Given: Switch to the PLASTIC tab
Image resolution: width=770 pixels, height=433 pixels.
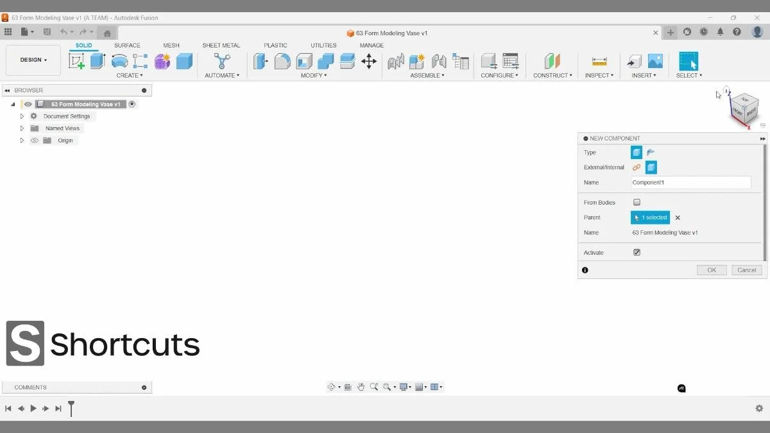Looking at the screenshot, I should [x=275, y=46].
